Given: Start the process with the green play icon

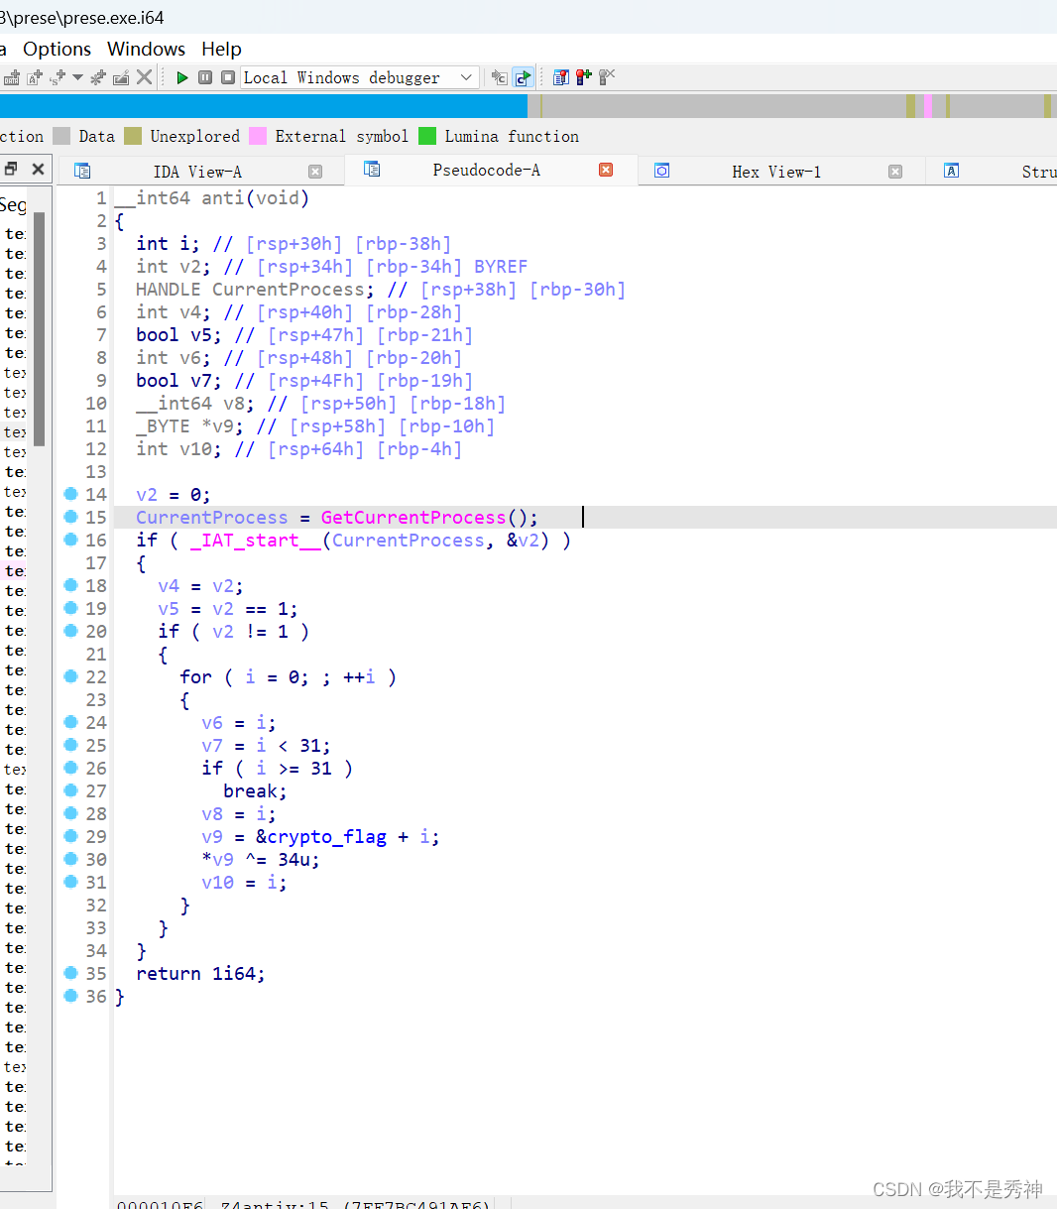Looking at the screenshot, I should 183,77.
